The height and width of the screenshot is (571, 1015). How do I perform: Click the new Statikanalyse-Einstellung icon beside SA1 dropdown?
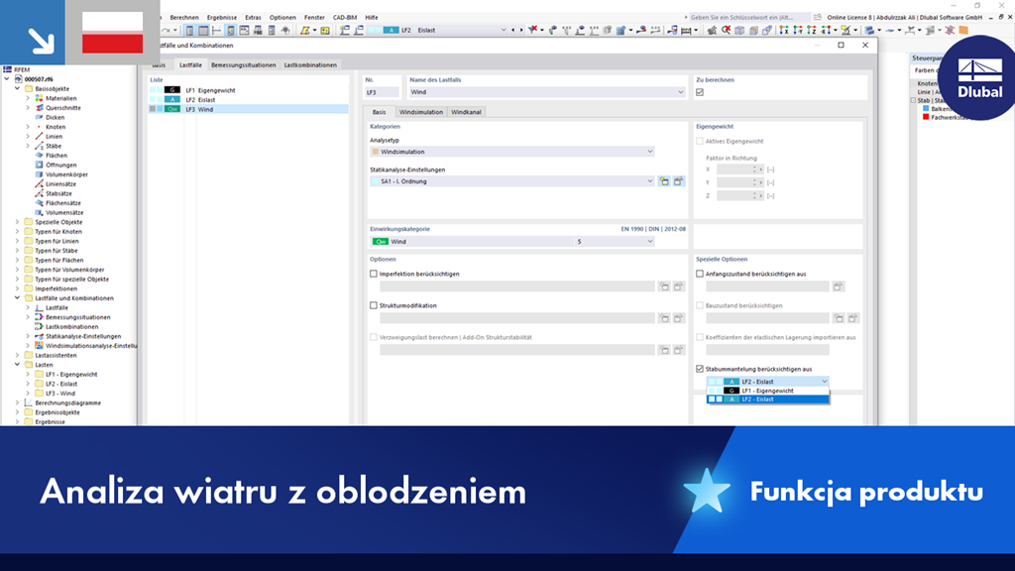tap(664, 181)
